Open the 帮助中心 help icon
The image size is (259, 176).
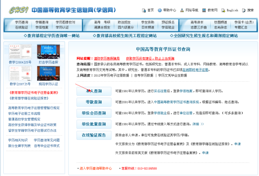(160, 10)
